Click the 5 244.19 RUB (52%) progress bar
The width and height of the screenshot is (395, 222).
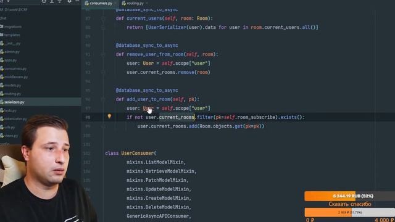[350, 196]
